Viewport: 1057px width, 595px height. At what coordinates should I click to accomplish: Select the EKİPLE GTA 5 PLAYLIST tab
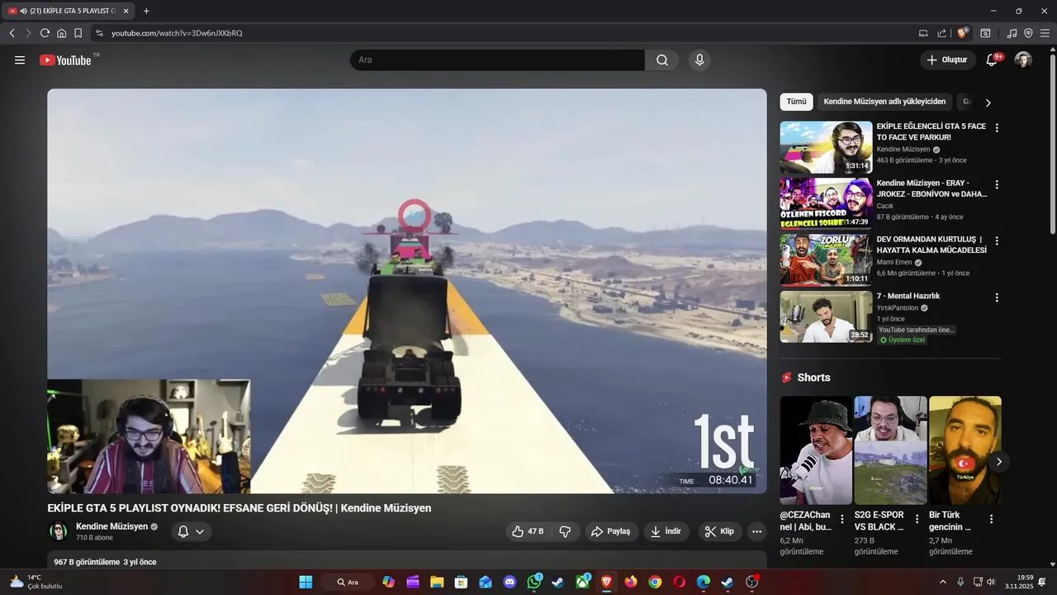point(68,11)
